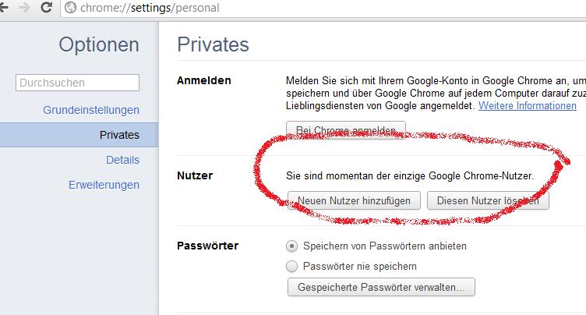Image resolution: width=586 pixels, height=315 pixels.
Task: Go to Erweiterungen in the sidebar
Action: 104,185
